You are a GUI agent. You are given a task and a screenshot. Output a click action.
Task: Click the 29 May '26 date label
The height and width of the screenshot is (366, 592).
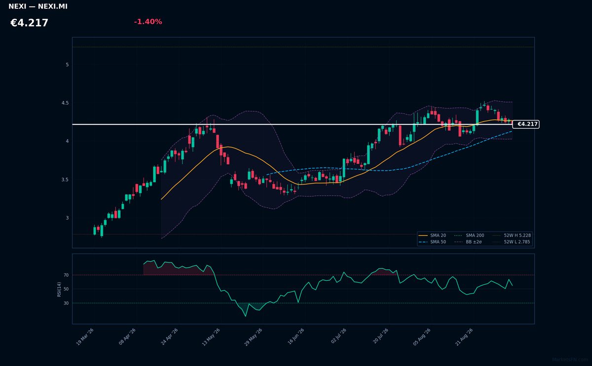coord(253,337)
